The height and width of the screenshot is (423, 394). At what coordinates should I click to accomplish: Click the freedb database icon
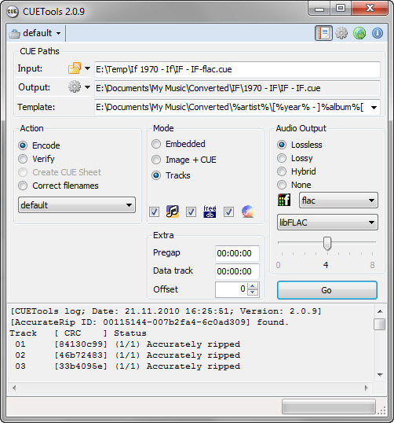pyautogui.click(x=210, y=211)
